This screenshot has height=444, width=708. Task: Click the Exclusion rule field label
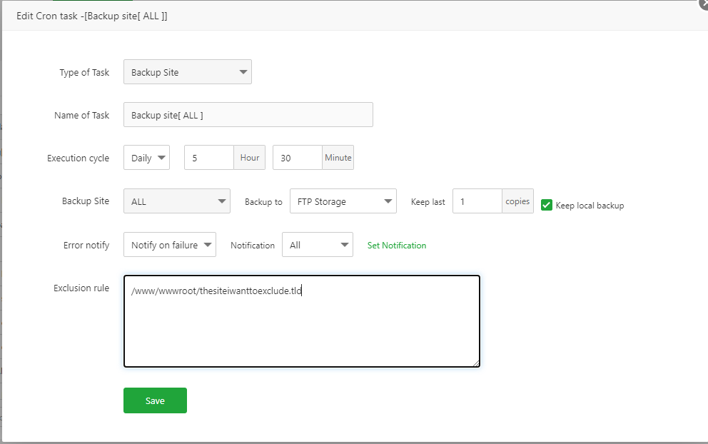click(81, 288)
